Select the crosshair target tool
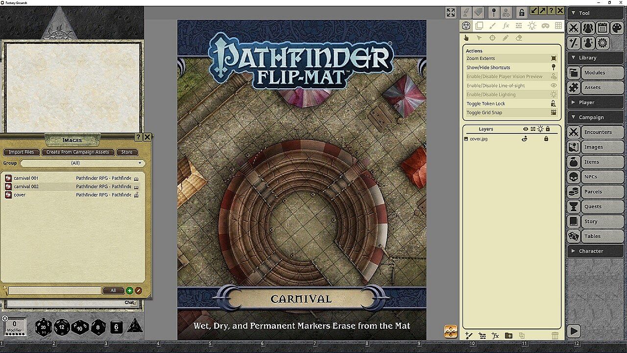 point(492,38)
